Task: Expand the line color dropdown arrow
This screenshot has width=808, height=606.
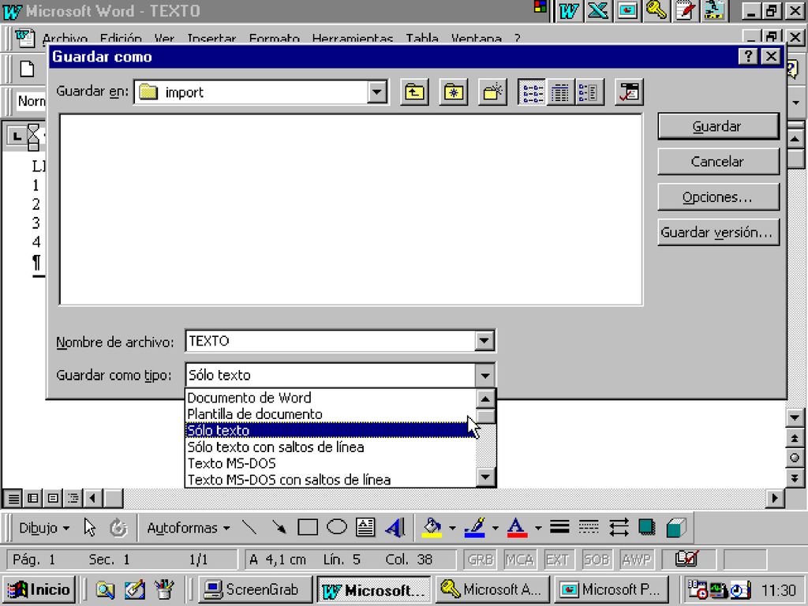Action: (x=496, y=528)
